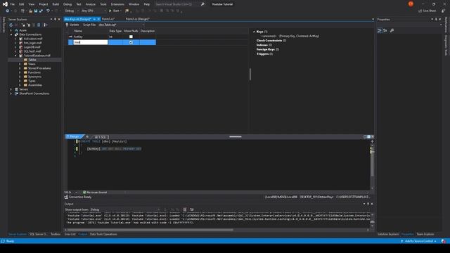Click the Add to Source Control button
This screenshot has height=253, width=450.
coord(419,241)
